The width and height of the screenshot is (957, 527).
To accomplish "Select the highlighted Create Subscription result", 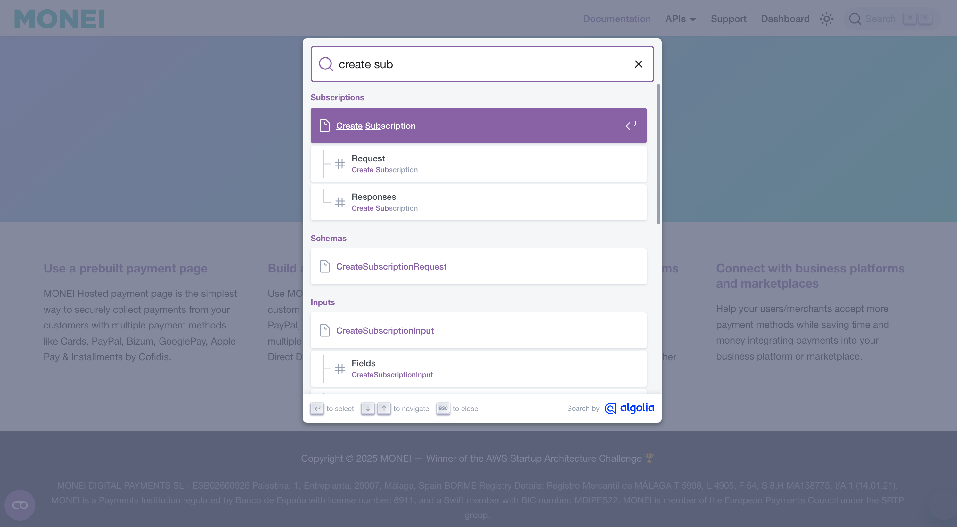I will pyautogui.click(x=478, y=126).
